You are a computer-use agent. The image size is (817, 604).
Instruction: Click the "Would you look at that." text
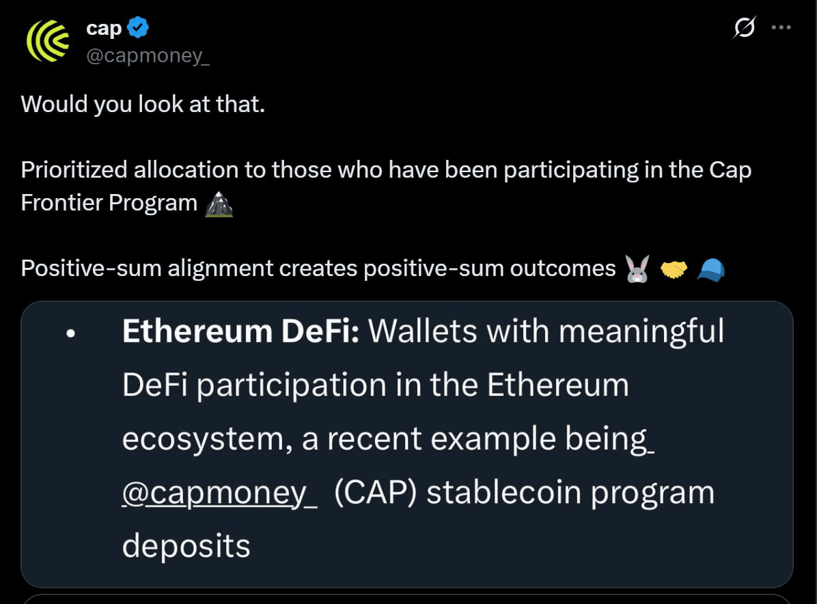(143, 104)
